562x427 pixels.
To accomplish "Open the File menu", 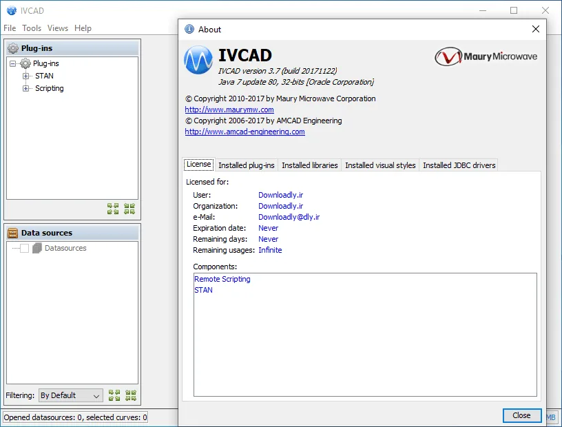I will pyautogui.click(x=10, y=28).
